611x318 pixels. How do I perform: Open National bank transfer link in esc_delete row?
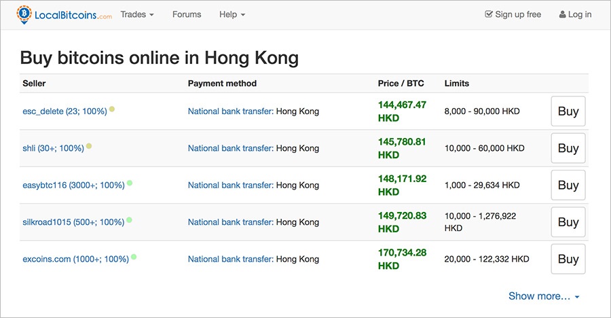(x=231, y=111)
